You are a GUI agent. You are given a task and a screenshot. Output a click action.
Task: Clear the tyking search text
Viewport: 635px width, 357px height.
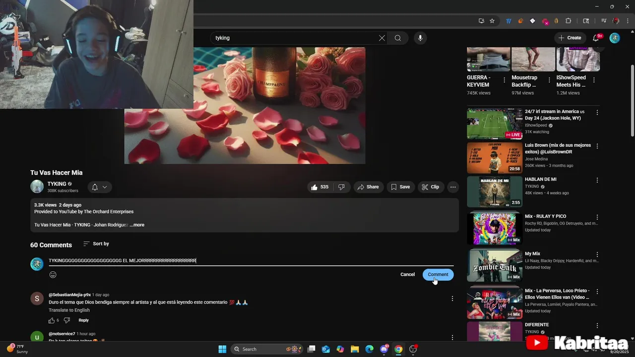pos(381,38)
